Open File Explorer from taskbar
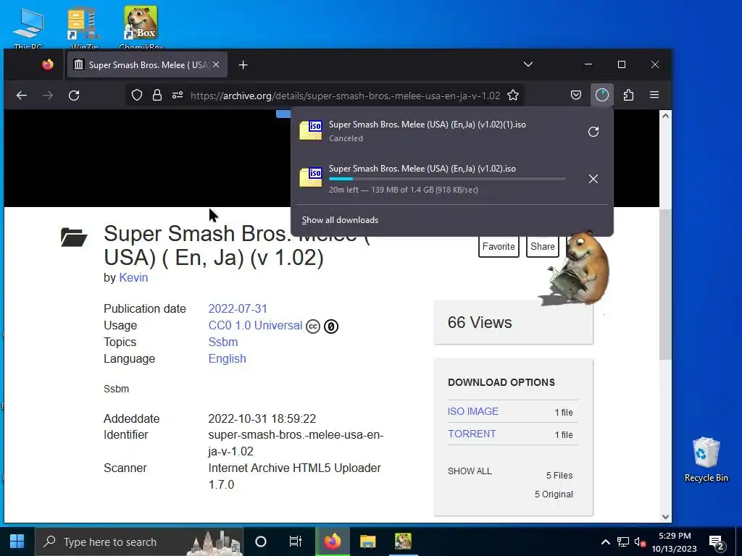This screenshot has width=742, height=556. click(367, 542)
